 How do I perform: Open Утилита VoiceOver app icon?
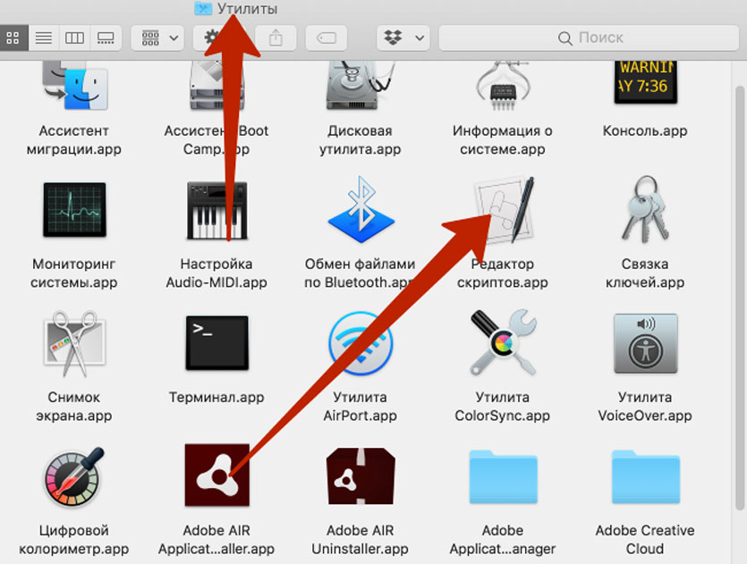pyautogui.click(x=646, y=343)
